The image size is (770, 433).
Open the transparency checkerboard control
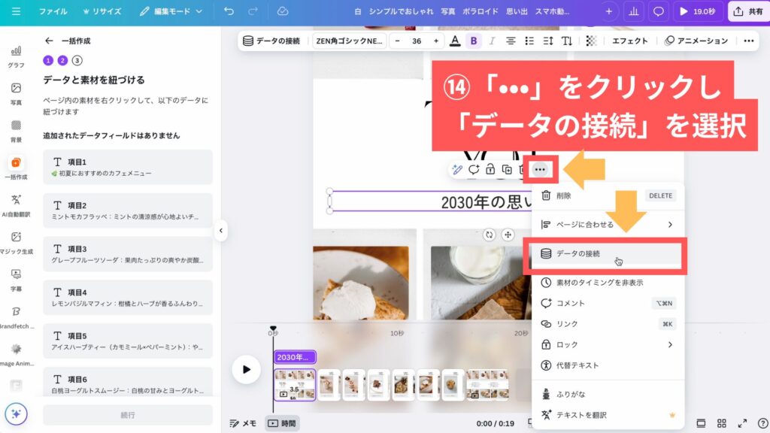click(591, 41)
